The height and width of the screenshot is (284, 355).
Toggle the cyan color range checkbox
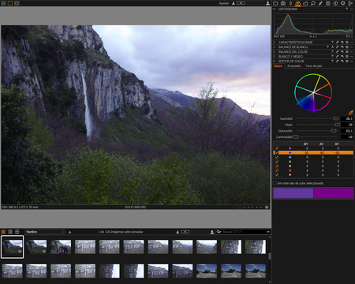pos(277,157)
